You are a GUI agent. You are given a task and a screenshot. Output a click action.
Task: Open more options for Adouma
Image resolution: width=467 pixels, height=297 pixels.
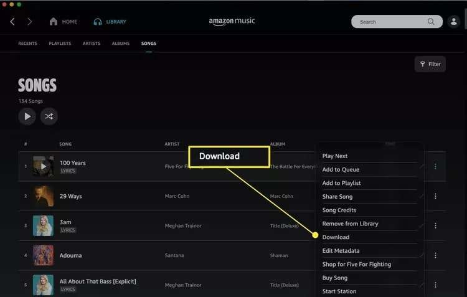(435, 255)
